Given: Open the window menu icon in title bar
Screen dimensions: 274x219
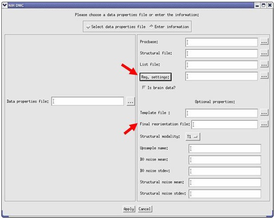Looking at the screenshot, I should pos(5,5).
